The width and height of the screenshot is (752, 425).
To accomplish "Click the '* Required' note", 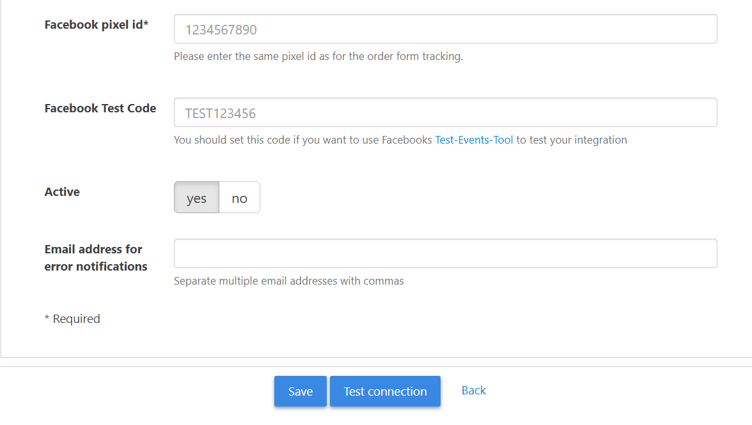I will 72,318.
